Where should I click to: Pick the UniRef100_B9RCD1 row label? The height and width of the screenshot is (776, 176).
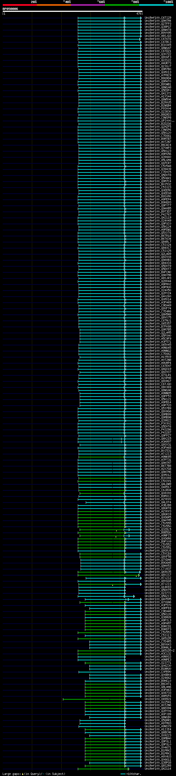click(x=158, y=626)
